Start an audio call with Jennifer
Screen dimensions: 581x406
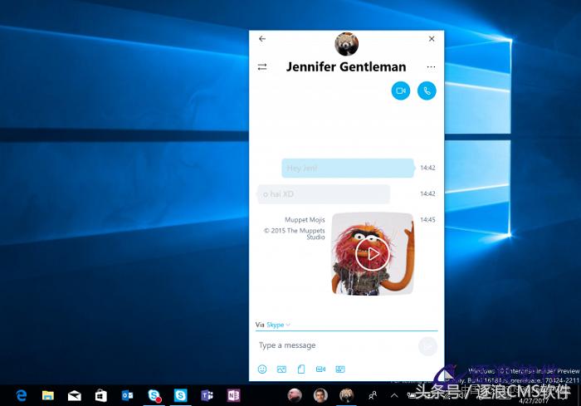(x=427, y=90)
